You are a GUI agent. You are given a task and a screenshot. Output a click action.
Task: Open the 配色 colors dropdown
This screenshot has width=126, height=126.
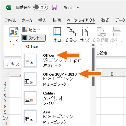point(31,30)
